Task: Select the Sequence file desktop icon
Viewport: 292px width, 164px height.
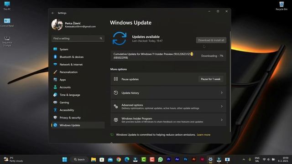Action: [x=7, y=41]
